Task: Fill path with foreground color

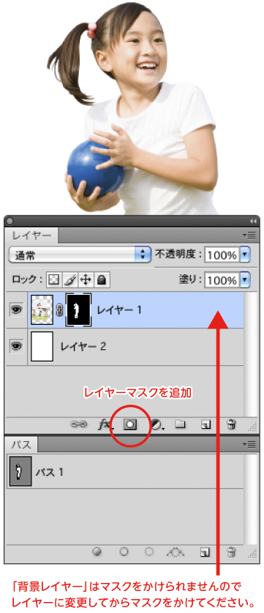Action: click(x=97, y=551)
